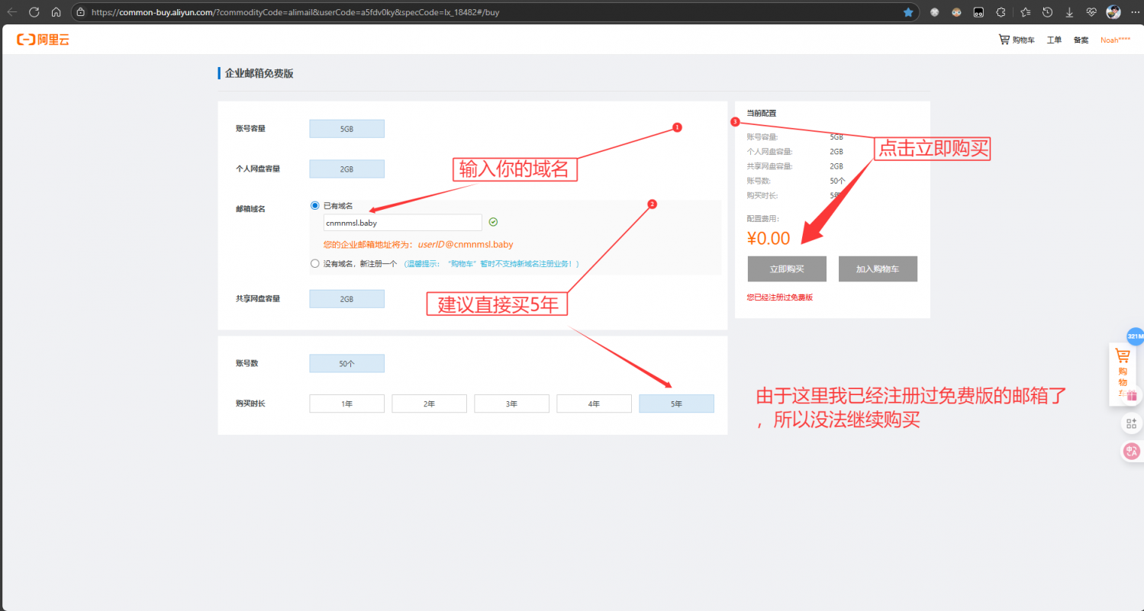The height and width of the screenshot is (611, 1144).
Task: Choose the 50个 option for 账号数
Action: coord(346,364)
